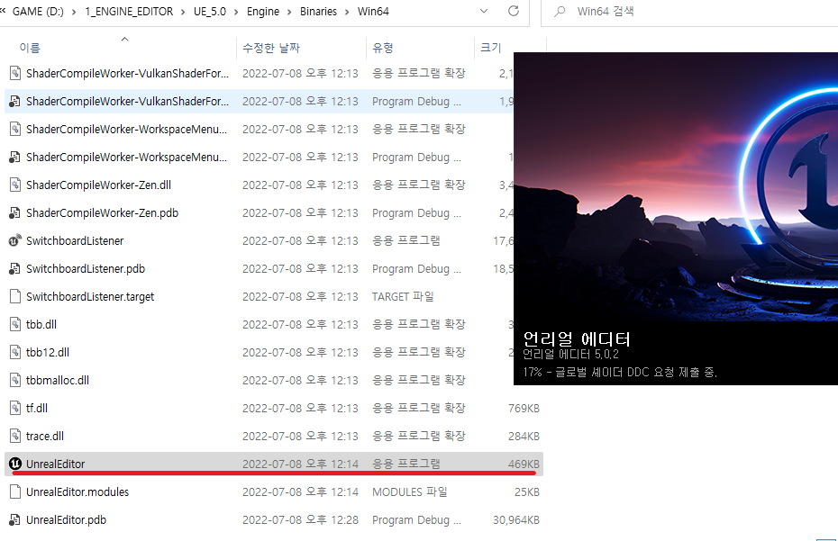
Task: Click the tf.dll file icon
Action: point(15,408)
